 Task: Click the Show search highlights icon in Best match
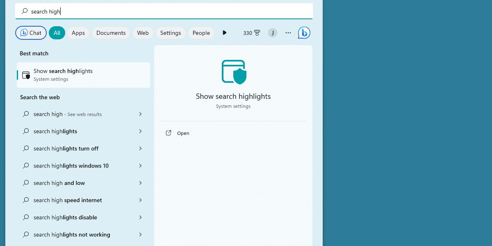[25, 75]
